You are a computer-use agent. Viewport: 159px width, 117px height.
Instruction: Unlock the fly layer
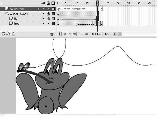click(48, 19)
